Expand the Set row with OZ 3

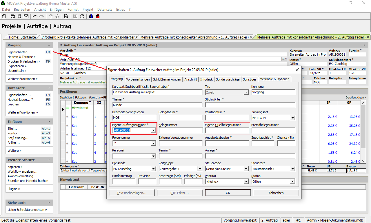pyautogui.click(x=67, y=144)
